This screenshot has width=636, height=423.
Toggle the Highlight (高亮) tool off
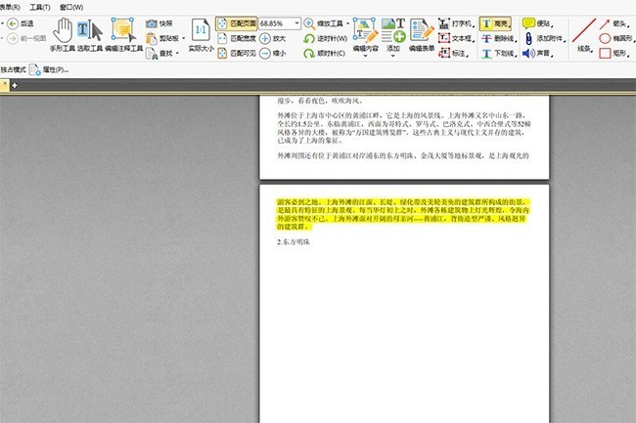tap(495, 23)
